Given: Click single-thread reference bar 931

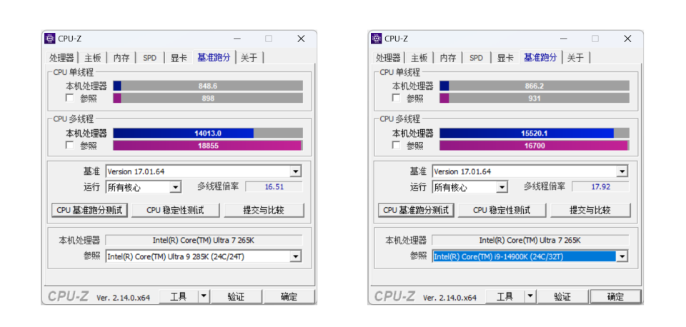Looking at the screenshot, I should pos(535,99).
